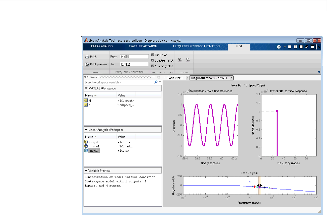
Task: Select the estsys1 variable in Linear Analysis Workspace
Action: [93, 142]
